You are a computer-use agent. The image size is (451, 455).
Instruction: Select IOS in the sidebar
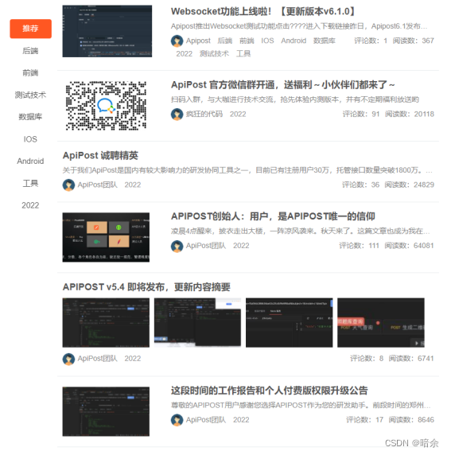tap(30, 139)
